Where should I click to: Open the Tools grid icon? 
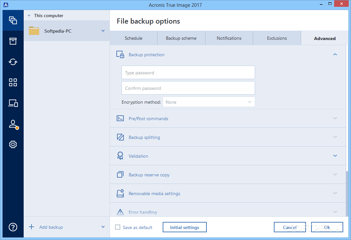pos(13,82)
